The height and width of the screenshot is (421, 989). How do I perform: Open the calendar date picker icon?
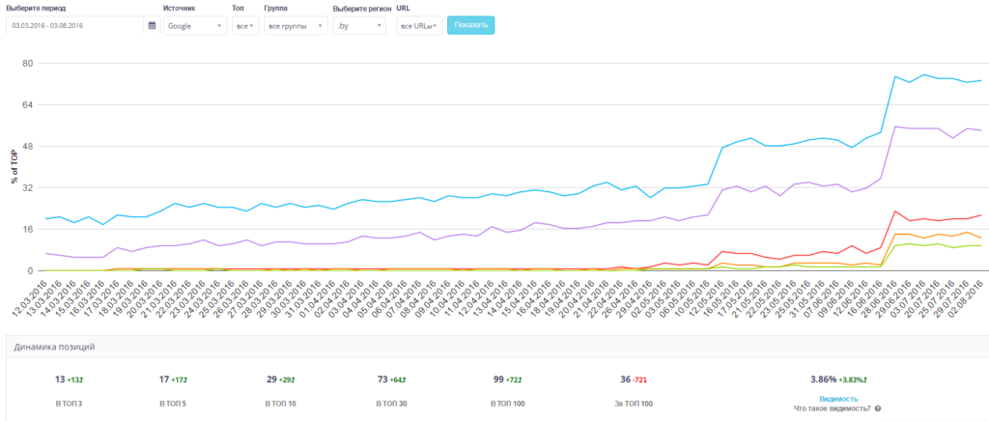tap(152, 26)
